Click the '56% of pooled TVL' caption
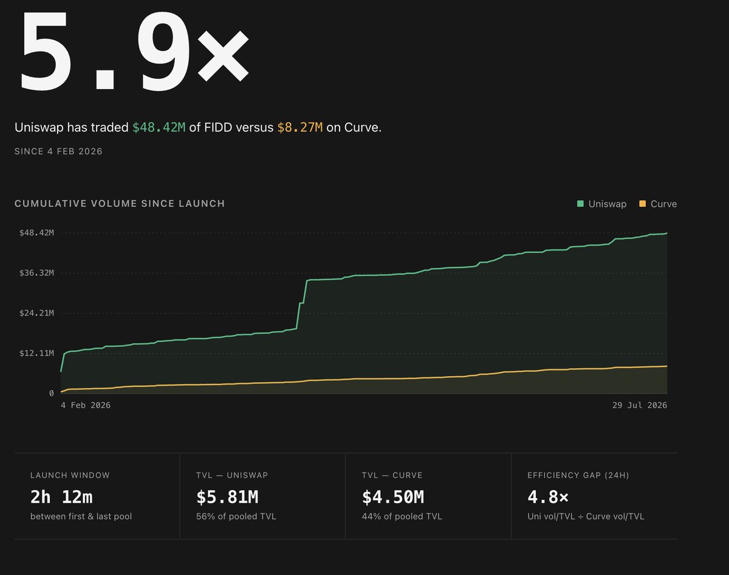Image resolution: width=729 pixels, height=575 pixels. 236,517
